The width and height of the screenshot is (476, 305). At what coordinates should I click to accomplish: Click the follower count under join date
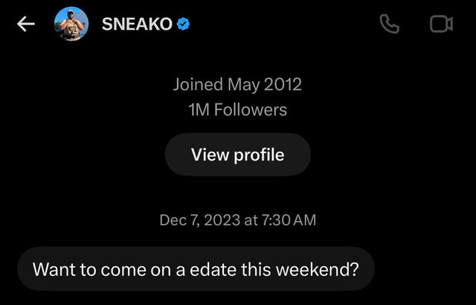[x=237, y=109]
